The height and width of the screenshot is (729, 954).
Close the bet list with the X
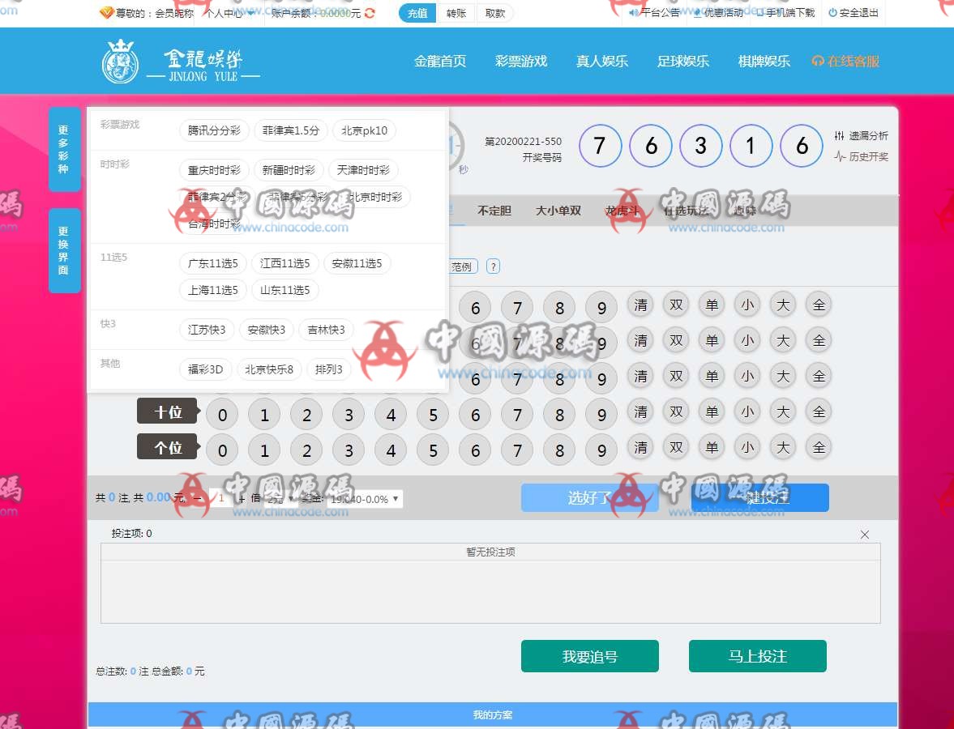click(865, 535)
